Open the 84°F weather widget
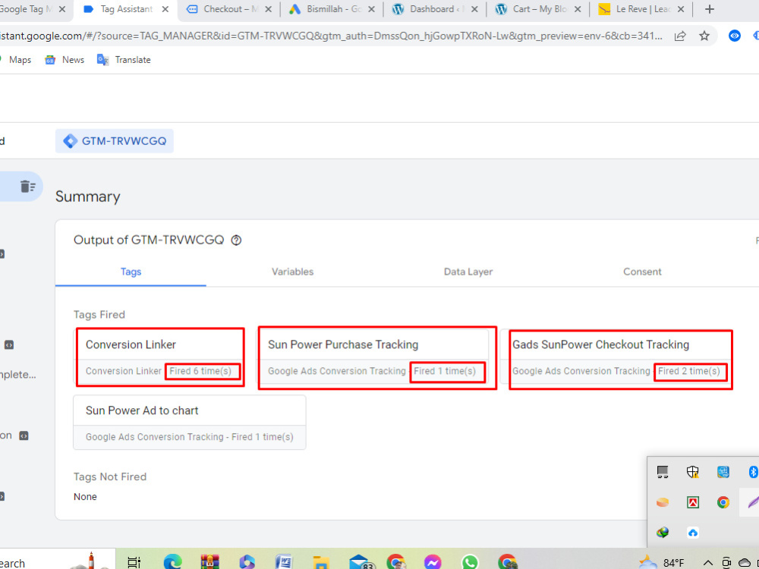759x569 pixels. click(x=661, y=563)
